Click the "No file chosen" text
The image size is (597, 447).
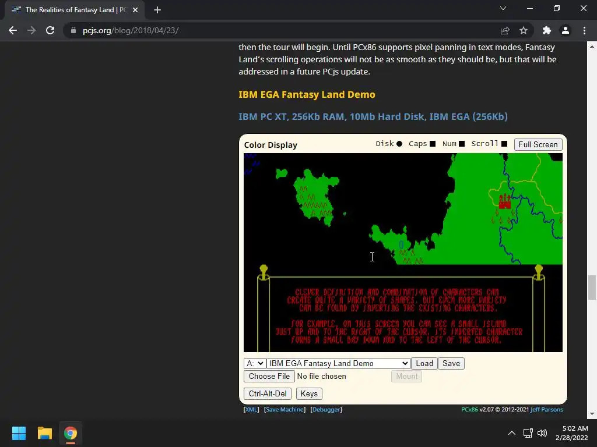[322, 377]
